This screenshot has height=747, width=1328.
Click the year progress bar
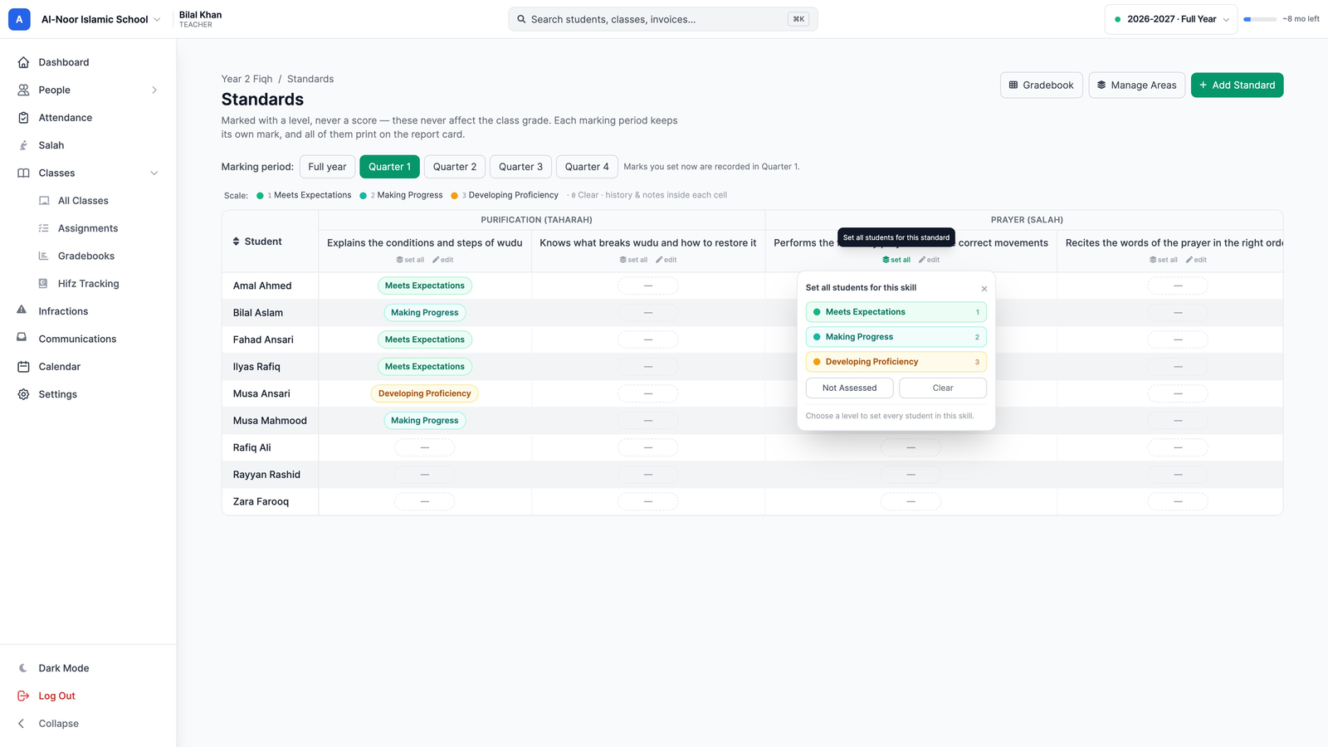[x=1259, y=19]
